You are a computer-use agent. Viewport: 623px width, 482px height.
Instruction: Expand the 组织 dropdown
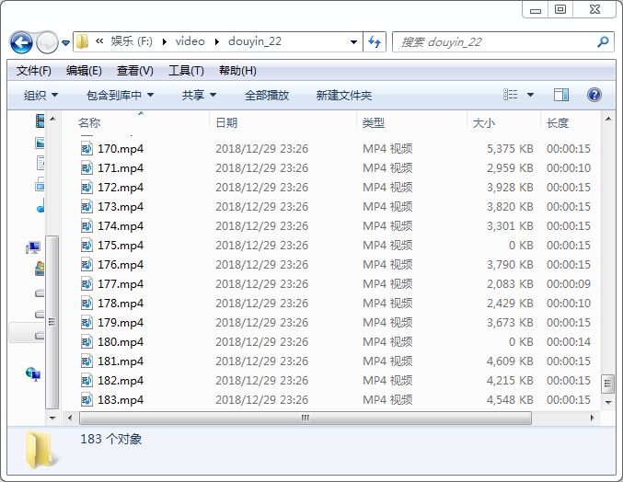click(40, 96)
